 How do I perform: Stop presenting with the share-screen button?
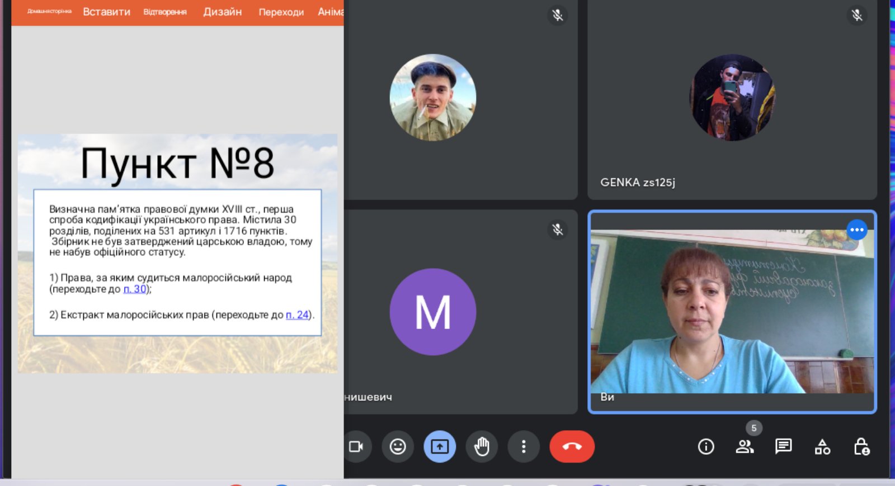coord(440,446)
